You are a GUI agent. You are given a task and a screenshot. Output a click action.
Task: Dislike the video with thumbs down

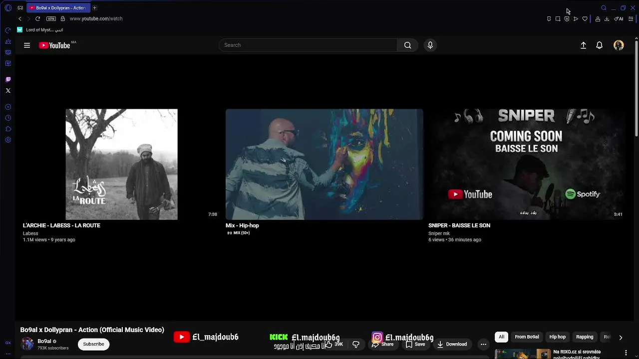[356, 344]
